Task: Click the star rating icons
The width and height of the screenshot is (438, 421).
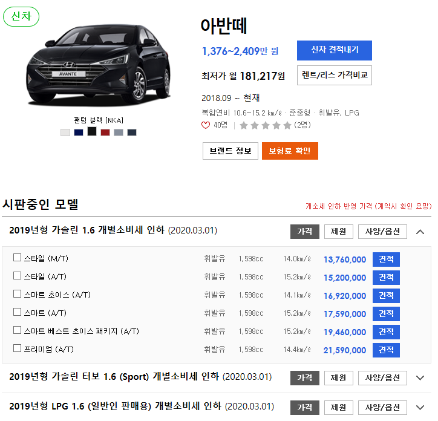Action: [x=266, y=125]
